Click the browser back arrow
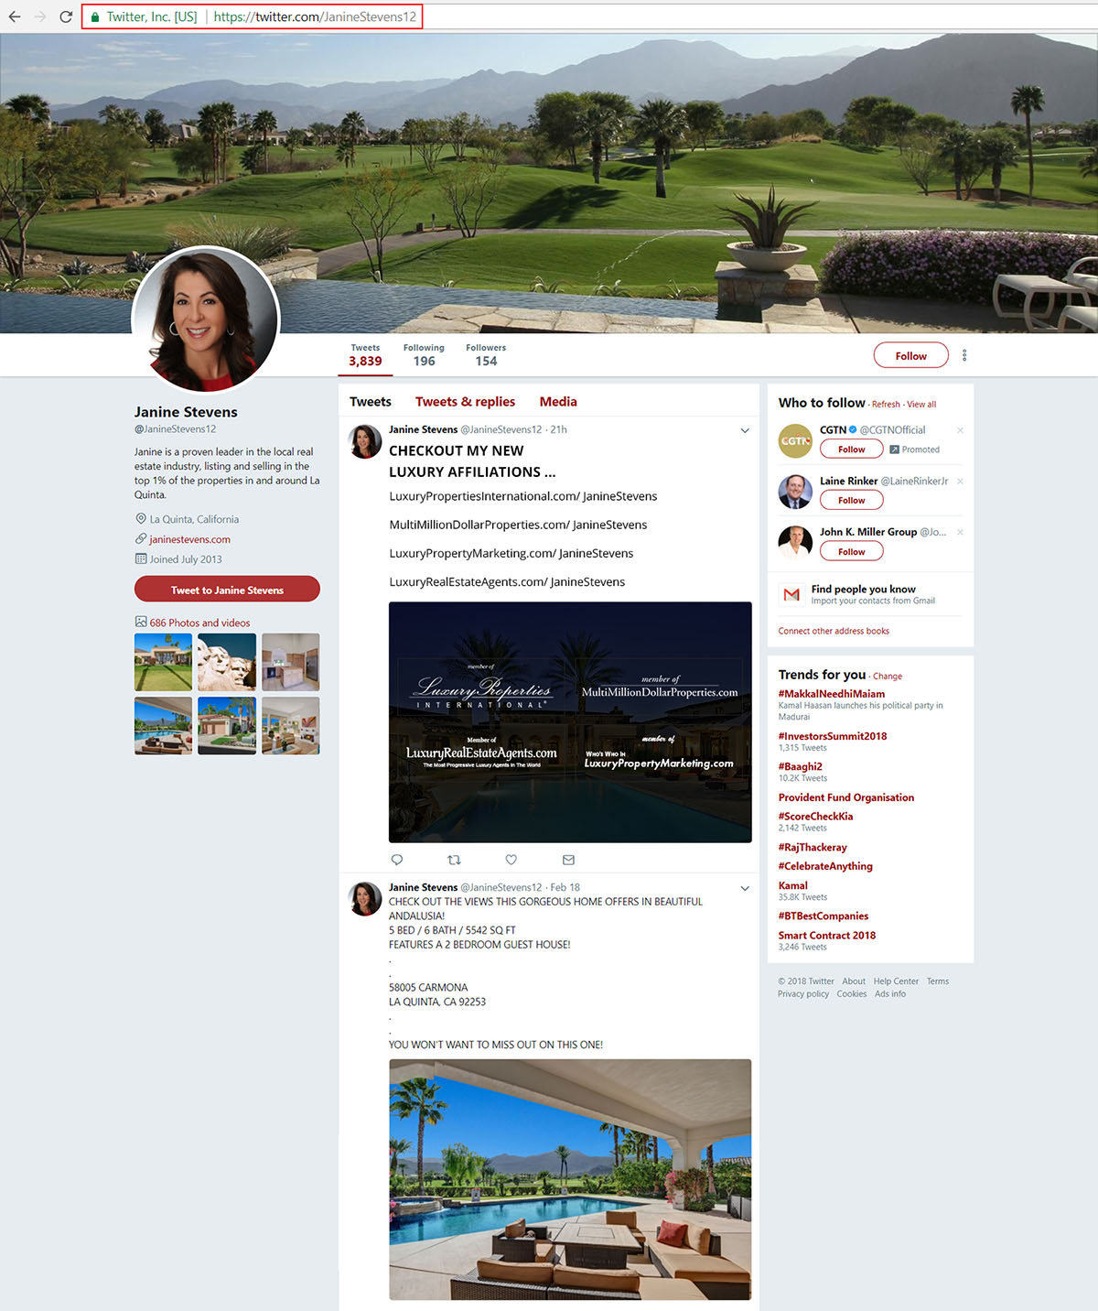Image resolution: width=1098 pixels, height=1311 pixels. (x=15, y=16)
